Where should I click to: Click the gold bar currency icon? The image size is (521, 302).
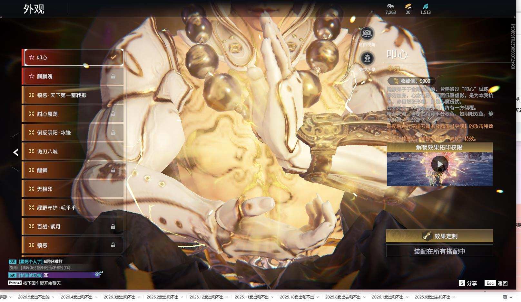(x=408, y=6)
